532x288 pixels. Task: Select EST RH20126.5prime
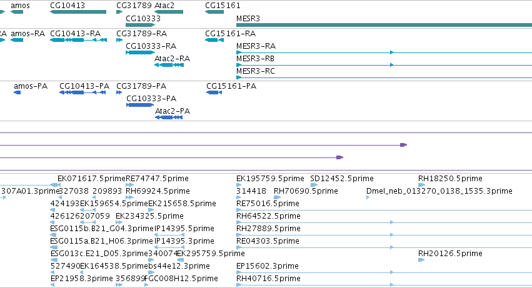(421, 260)
